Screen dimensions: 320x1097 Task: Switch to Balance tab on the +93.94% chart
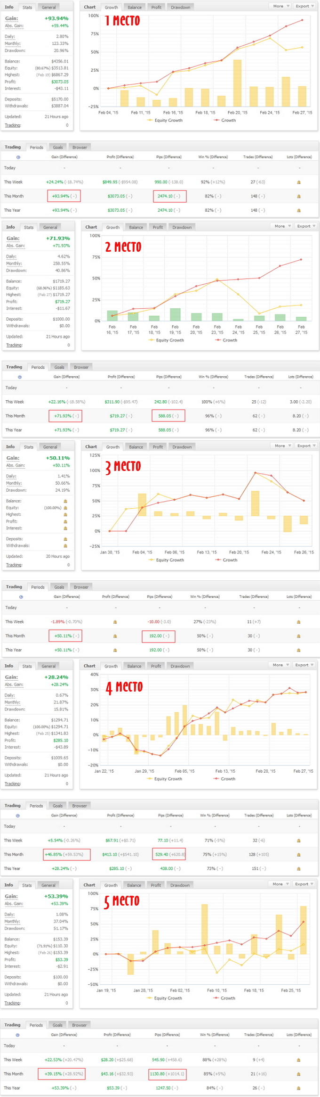pyautogui.click(x=135, y=7)
